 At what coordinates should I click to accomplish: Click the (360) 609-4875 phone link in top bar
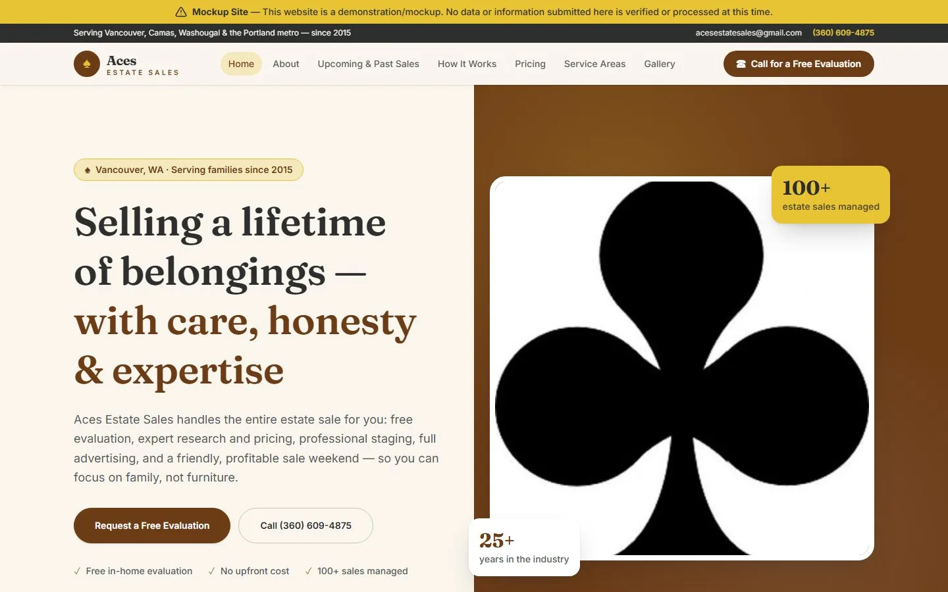coord(843,33)
